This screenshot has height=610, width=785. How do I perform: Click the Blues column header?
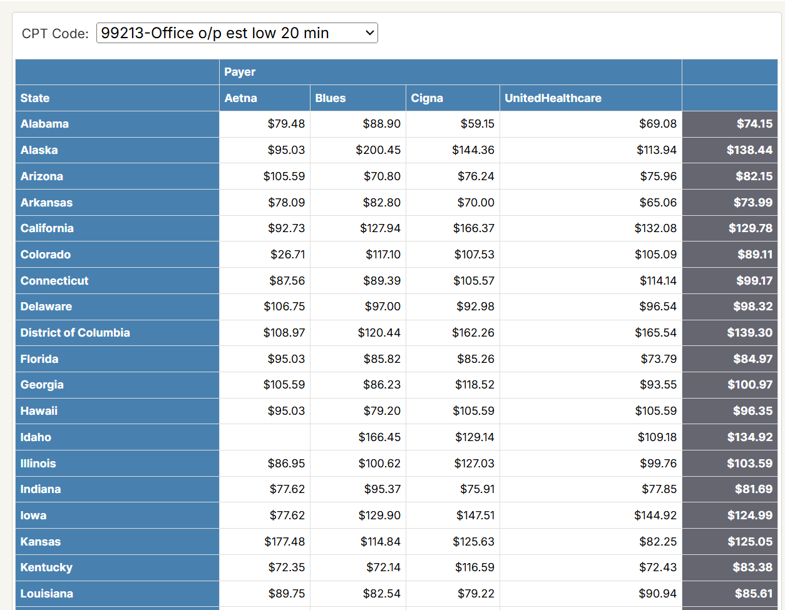click(x=358, y=98)
